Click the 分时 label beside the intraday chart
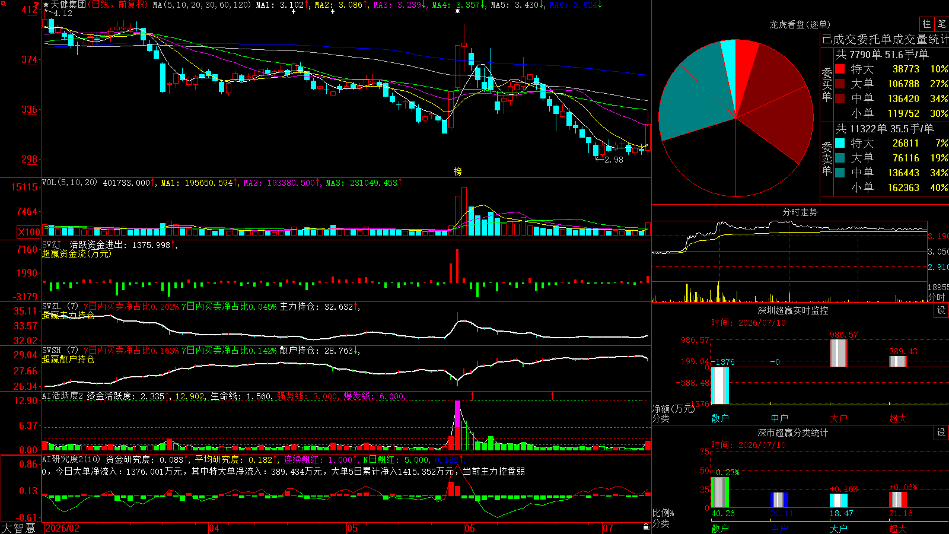The image size is (949, 534). point(937,297)
